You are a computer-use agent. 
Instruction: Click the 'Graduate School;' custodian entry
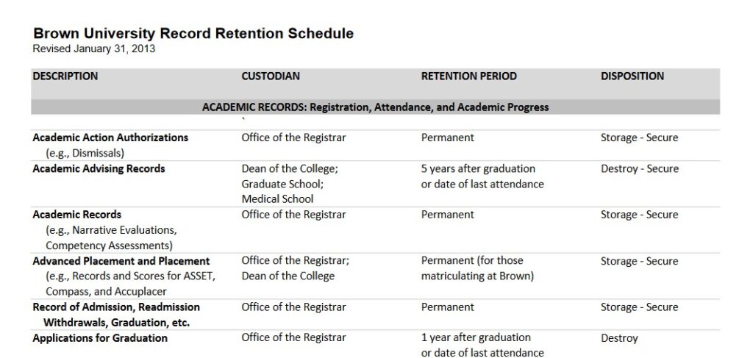279,185
